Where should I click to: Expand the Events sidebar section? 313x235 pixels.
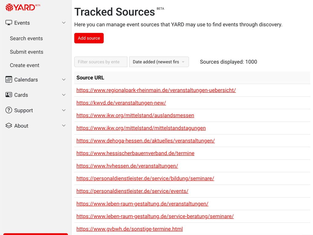click(x=64, y=23)
